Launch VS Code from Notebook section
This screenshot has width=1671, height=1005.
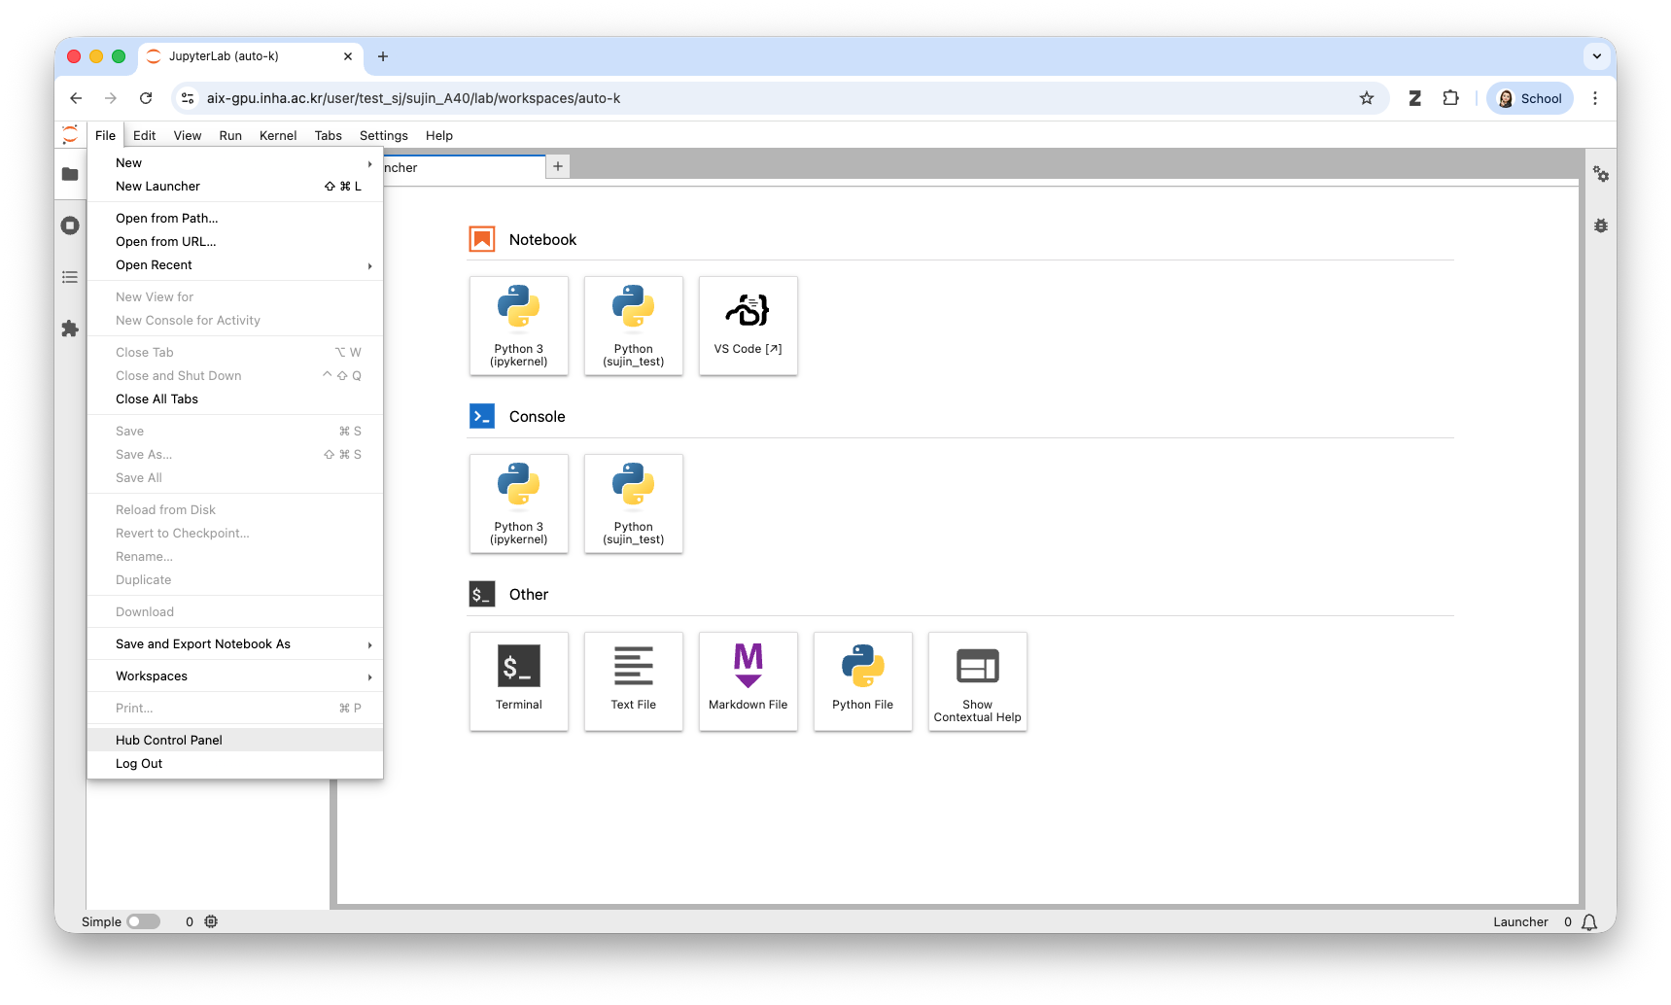pos(748,326)
